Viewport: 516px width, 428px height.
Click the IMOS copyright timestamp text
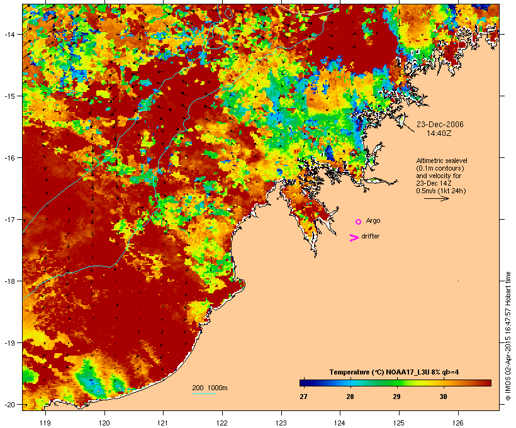coord(508,336)
